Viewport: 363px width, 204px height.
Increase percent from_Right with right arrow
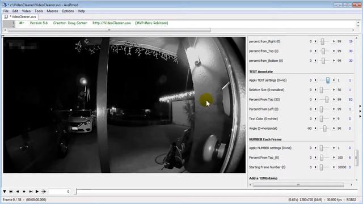[334, 41]
